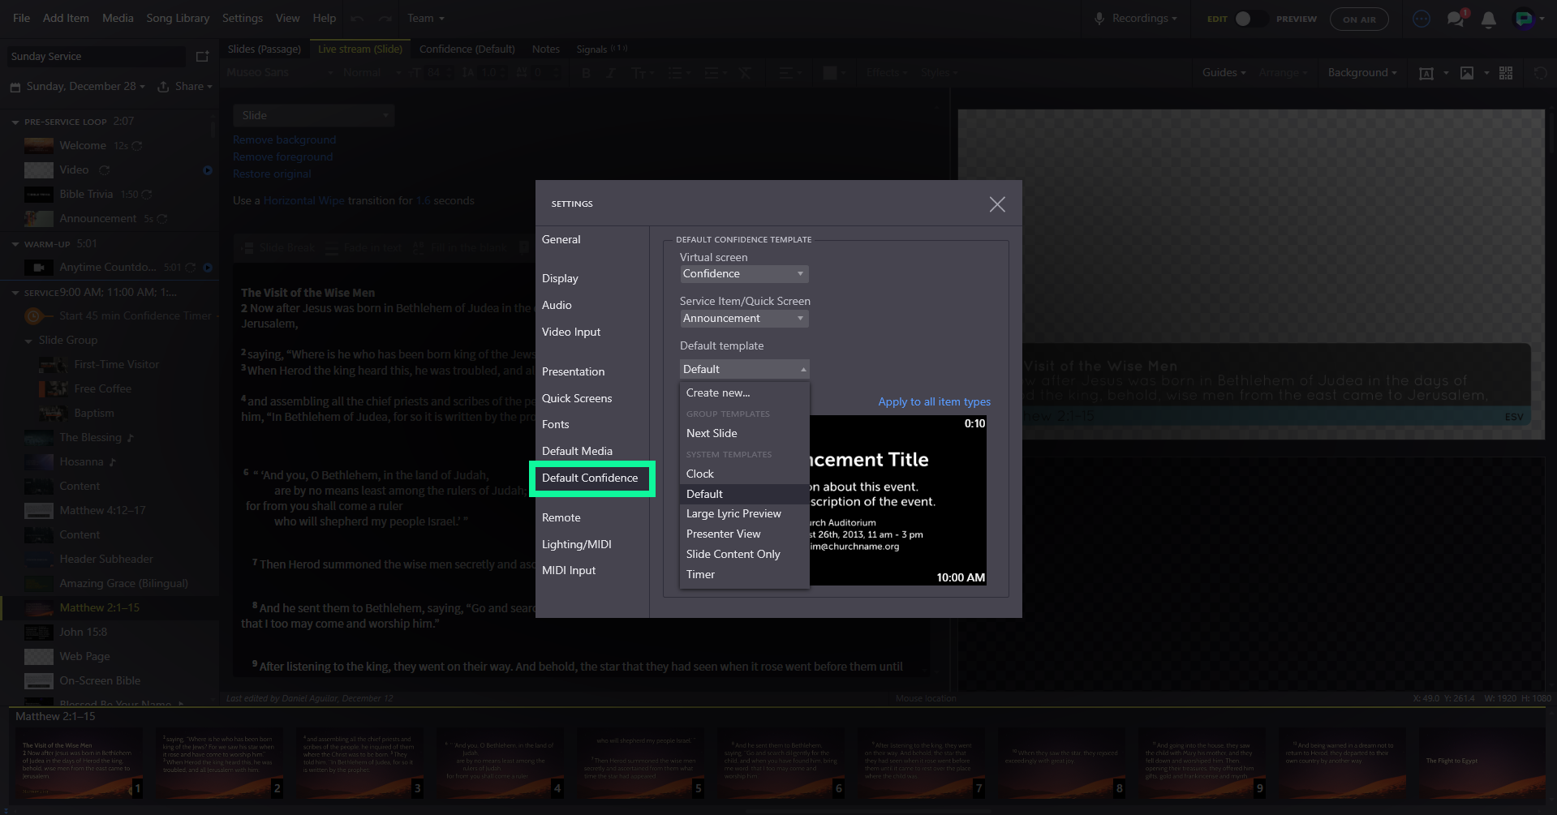Image resolution: width=1557 pixels, height=815 pixels.
Task: Click the Apply to all item types link
Action: 934,401
